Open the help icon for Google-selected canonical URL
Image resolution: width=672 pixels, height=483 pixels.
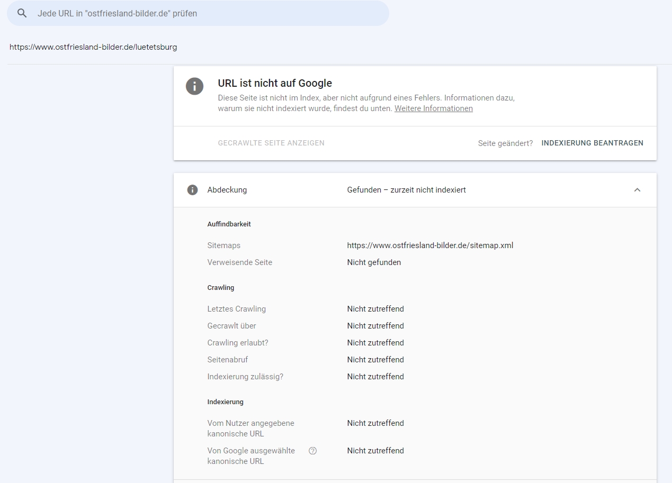coord(312,451)
